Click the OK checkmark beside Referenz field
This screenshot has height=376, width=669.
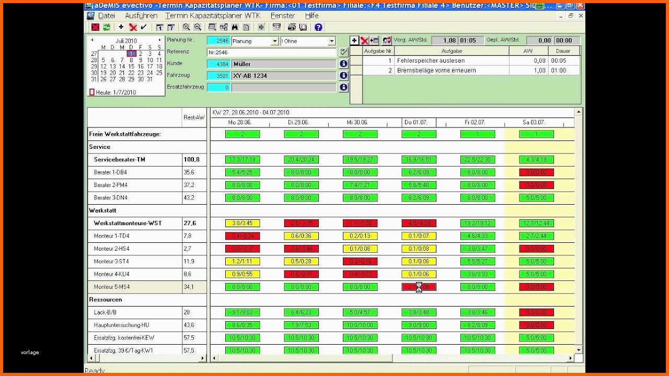343,52
